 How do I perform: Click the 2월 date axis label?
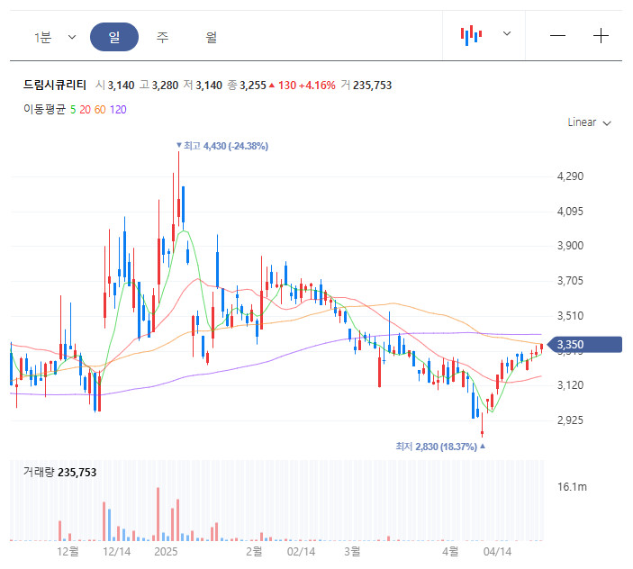tap(254, 551)
